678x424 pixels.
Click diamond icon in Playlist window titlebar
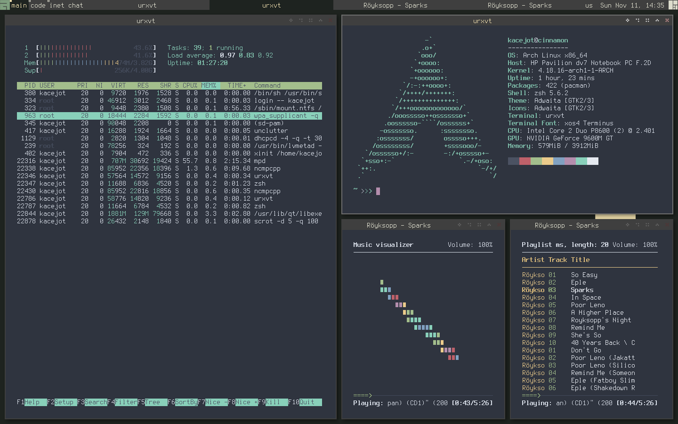(x=628, y=225)
